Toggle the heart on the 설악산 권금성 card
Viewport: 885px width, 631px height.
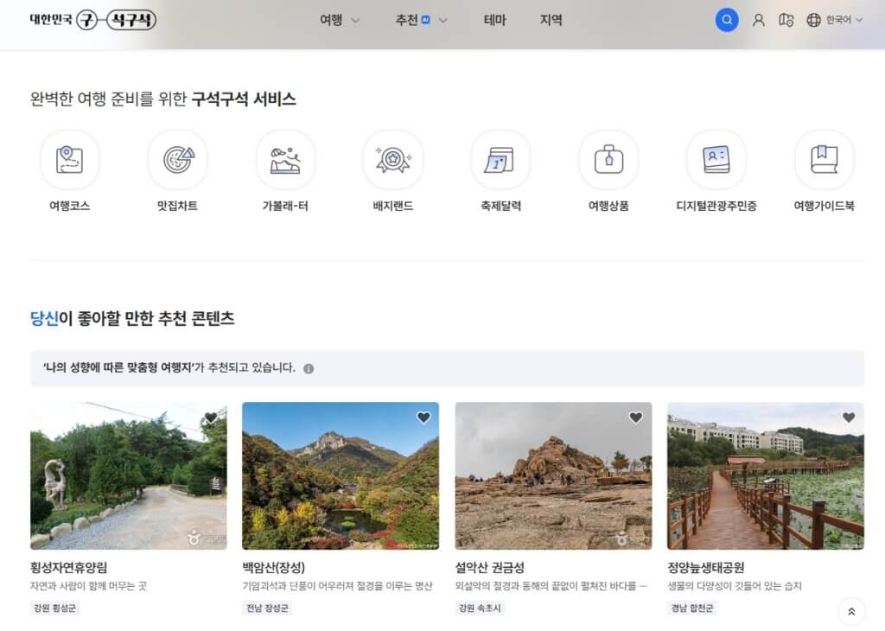pos(636,417)
